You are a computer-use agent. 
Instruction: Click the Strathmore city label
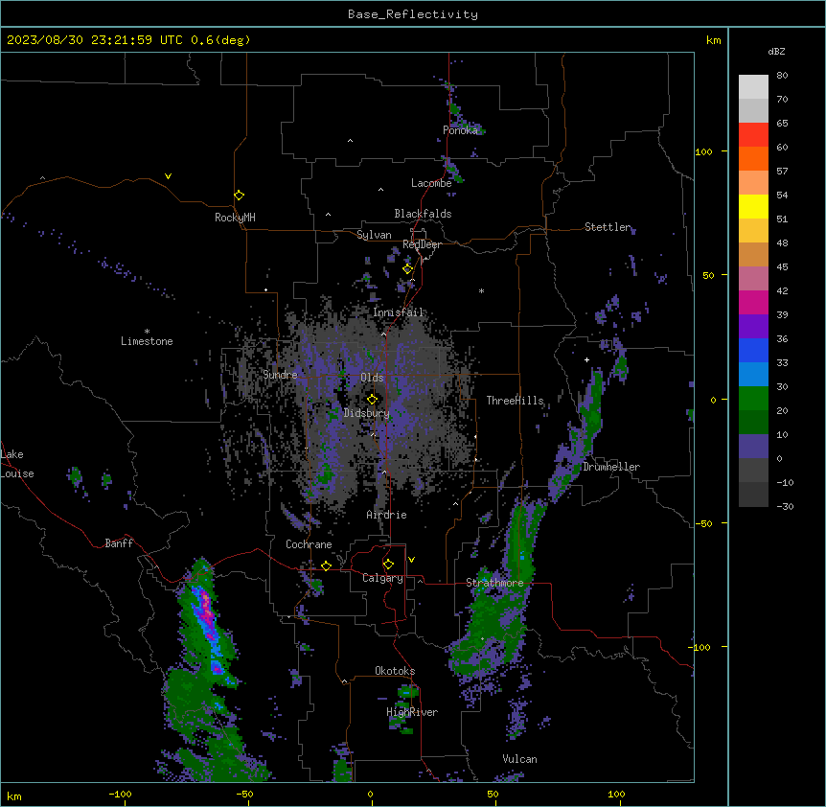(494, 583)
